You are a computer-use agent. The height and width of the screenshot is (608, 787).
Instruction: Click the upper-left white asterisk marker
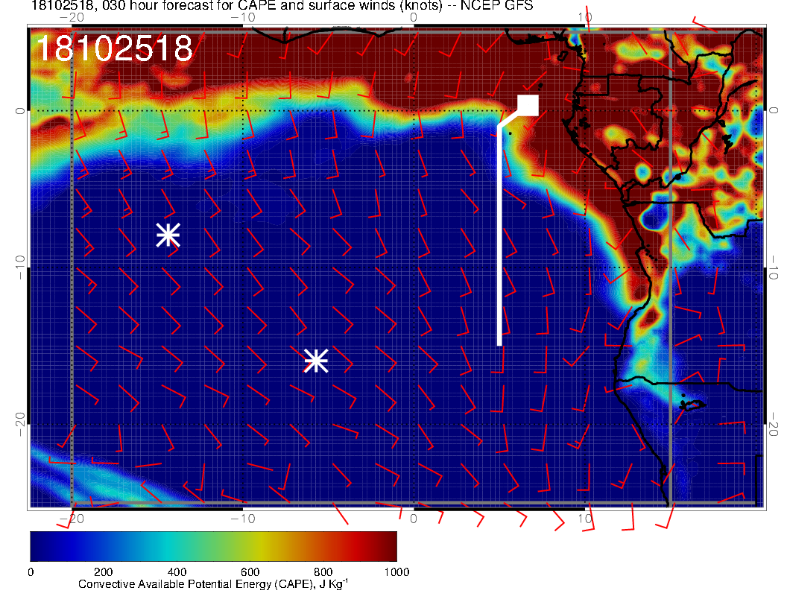pos(168,235)
